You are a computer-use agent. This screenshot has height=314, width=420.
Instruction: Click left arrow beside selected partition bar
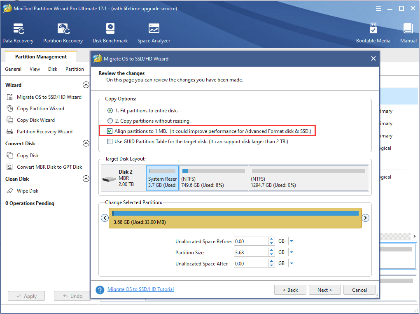click(x=105, y=218)
